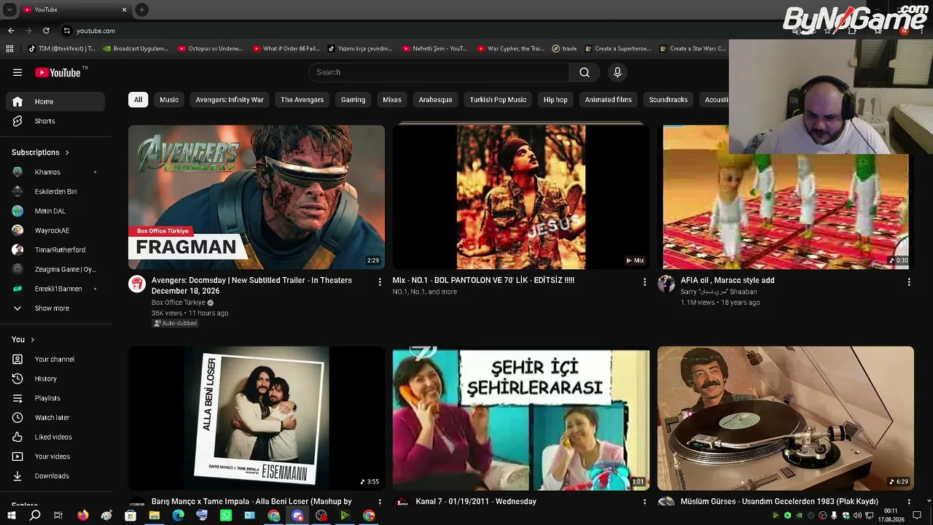Open options for Kanal 7 video
Screen dimensions: 933x525
(x=644, y=502)
